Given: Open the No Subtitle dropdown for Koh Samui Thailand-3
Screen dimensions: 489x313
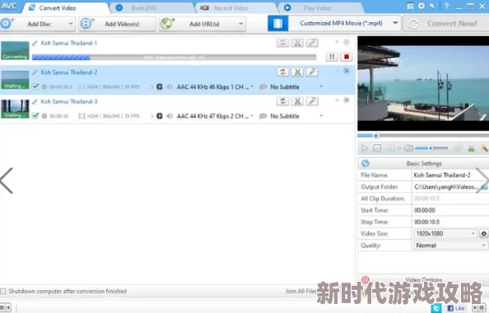Looking at the screenshot, I should [321, 116].
